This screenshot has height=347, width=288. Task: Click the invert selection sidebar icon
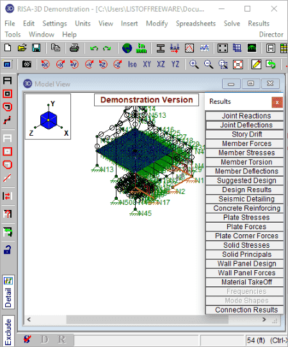click(7, 196)
